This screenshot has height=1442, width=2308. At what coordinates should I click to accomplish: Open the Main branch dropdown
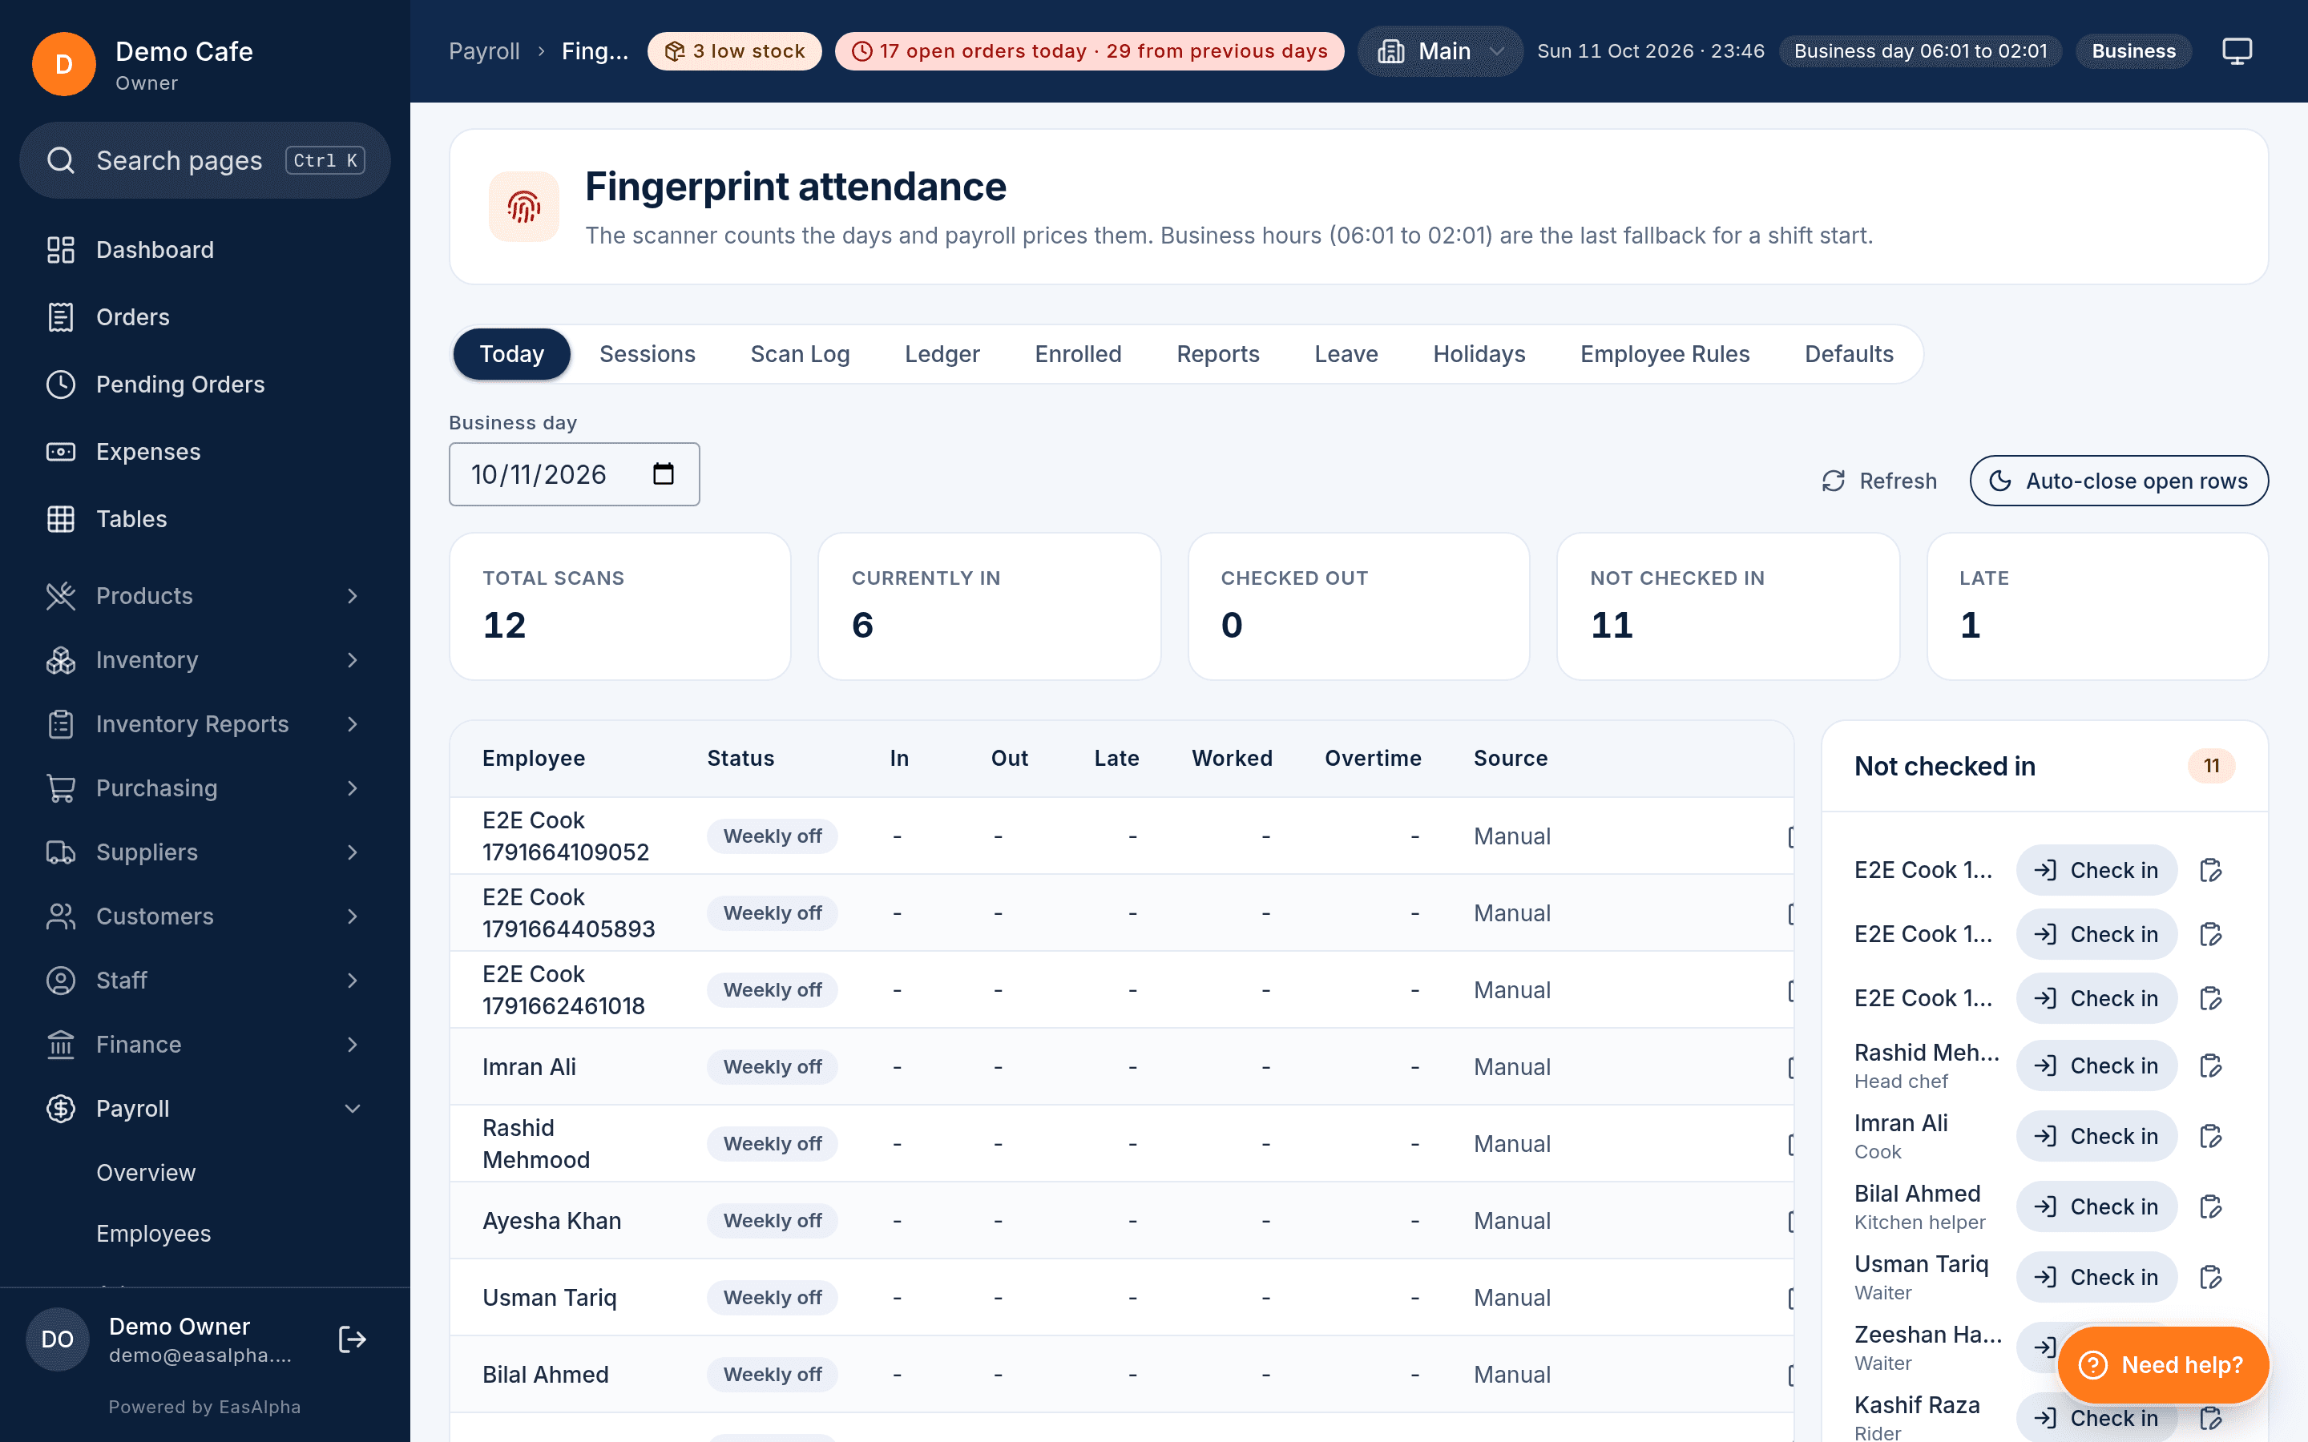pyautogui.click(x=1440, y=50)
